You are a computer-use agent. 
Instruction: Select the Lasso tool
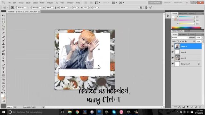tap(4, 23)
